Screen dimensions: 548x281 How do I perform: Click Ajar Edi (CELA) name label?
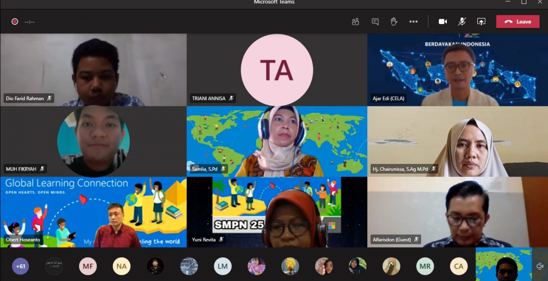coord(388,98)
